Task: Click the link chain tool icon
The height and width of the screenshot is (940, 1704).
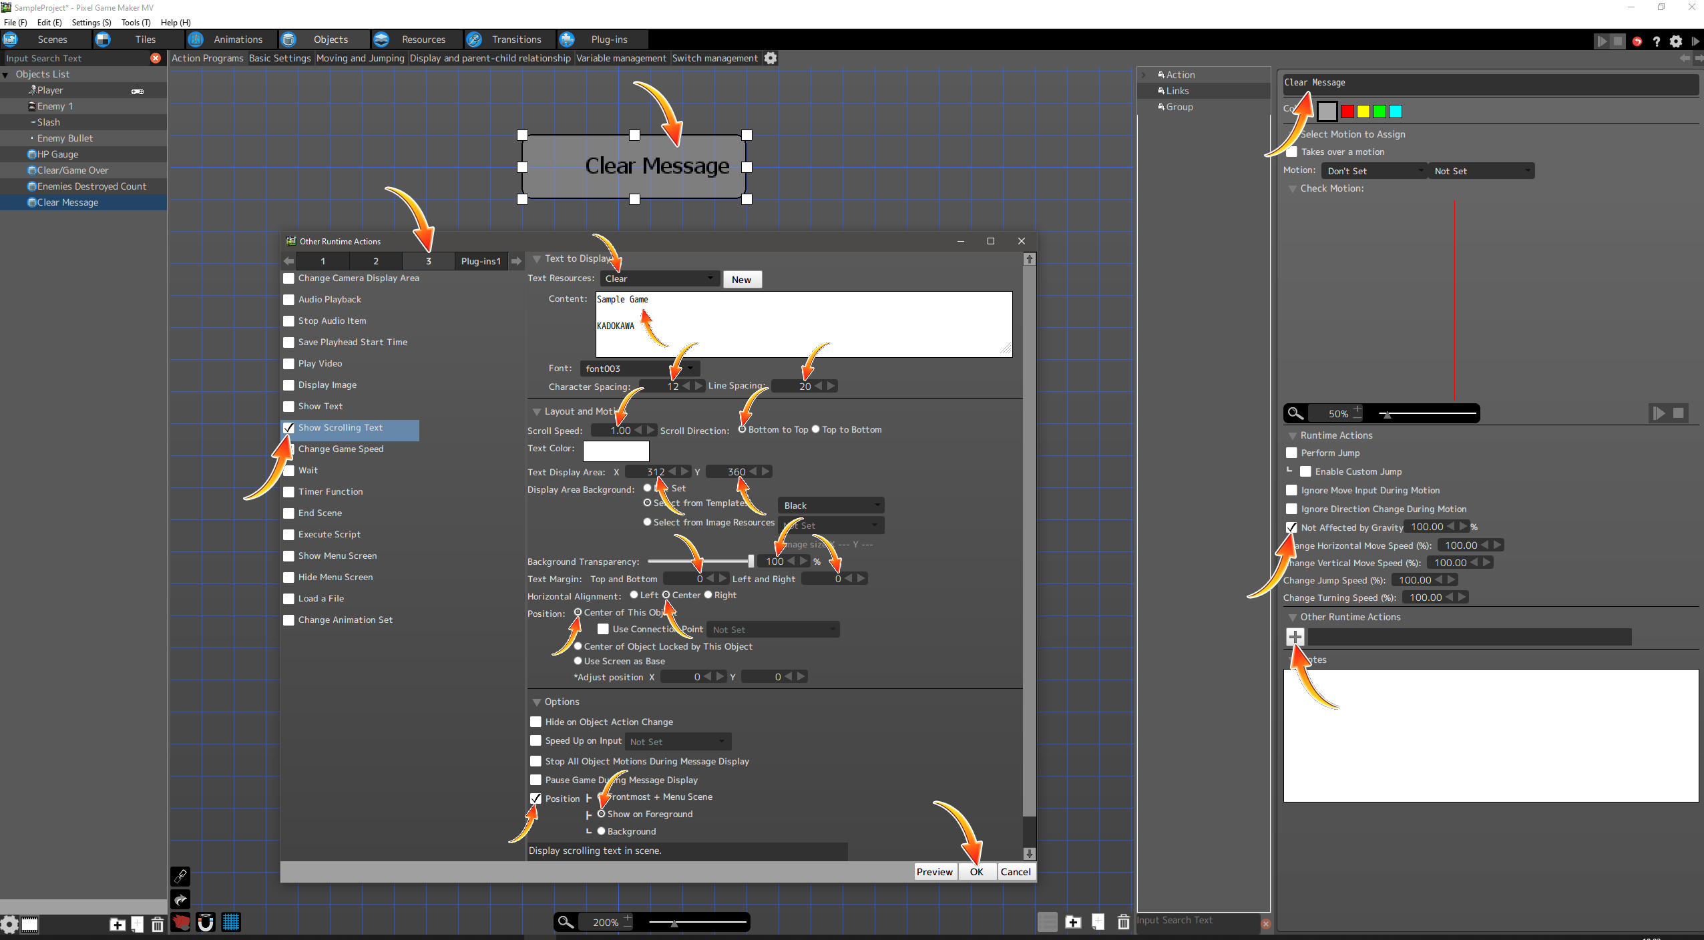Action: click(180, 877)
